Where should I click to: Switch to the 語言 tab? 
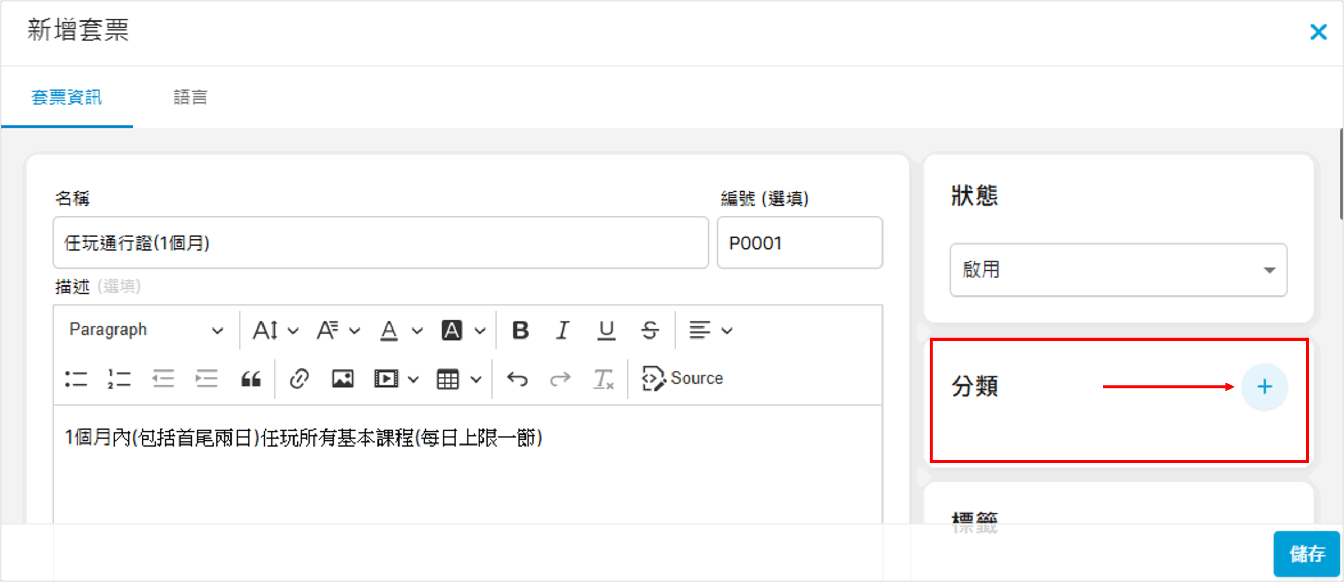[190, 98]
